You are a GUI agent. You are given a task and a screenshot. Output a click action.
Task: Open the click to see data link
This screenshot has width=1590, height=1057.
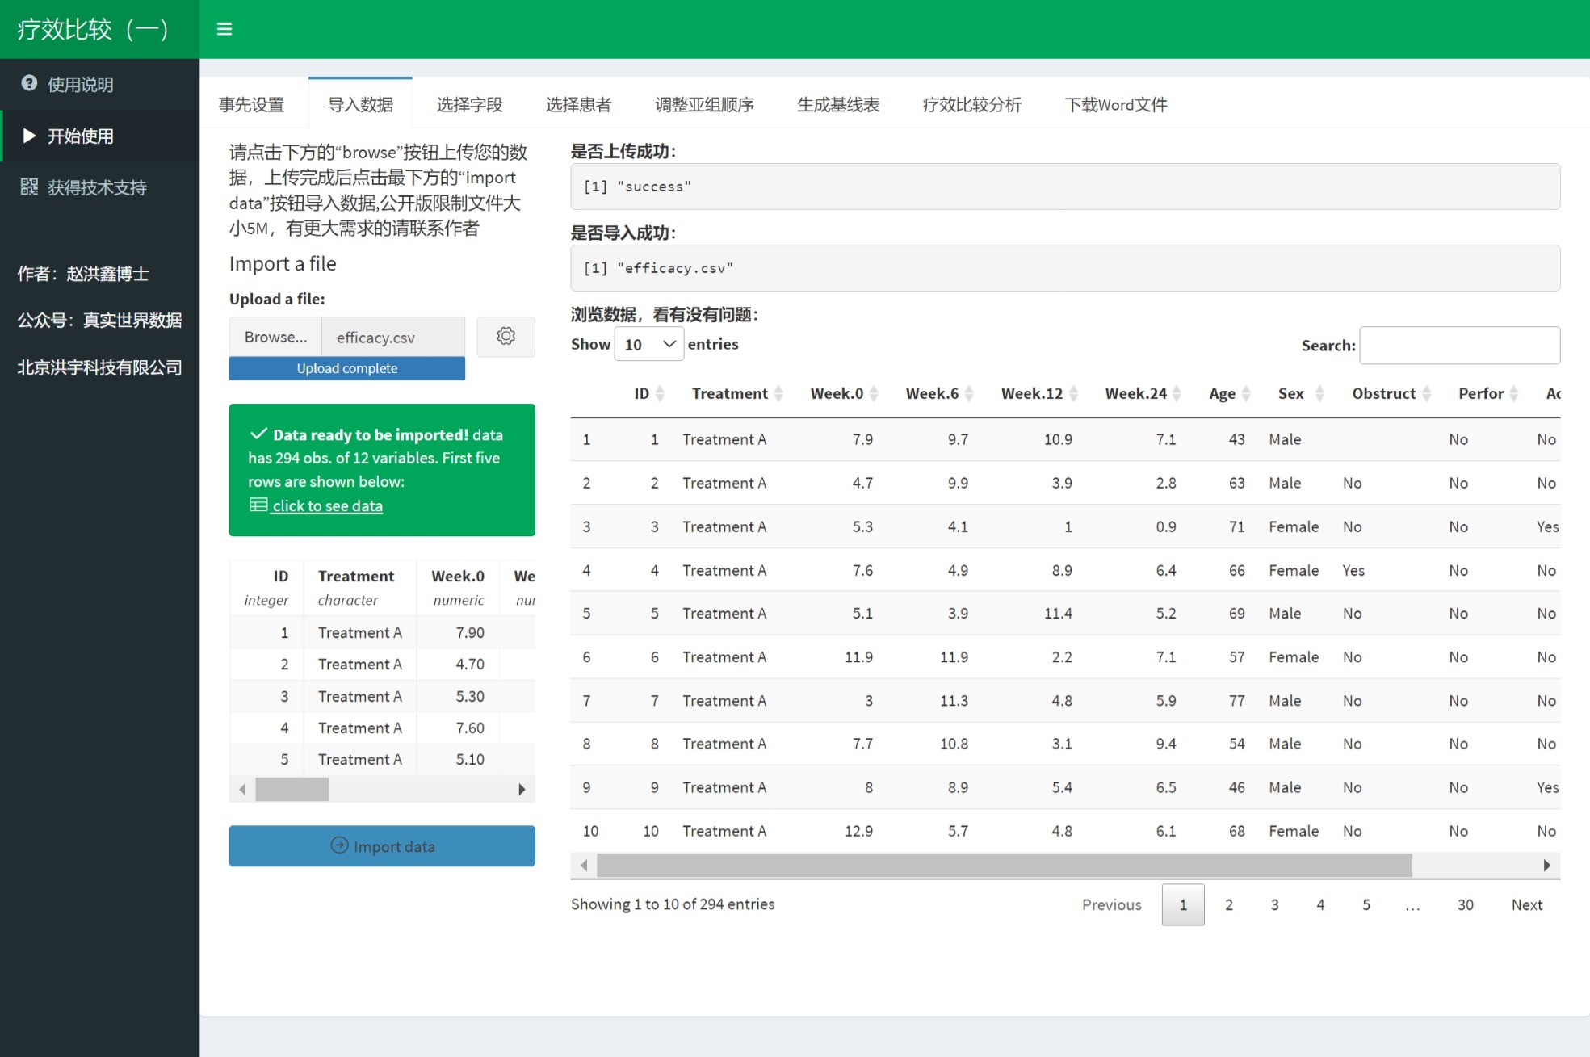pyautogui.click(x=327, y=506)
